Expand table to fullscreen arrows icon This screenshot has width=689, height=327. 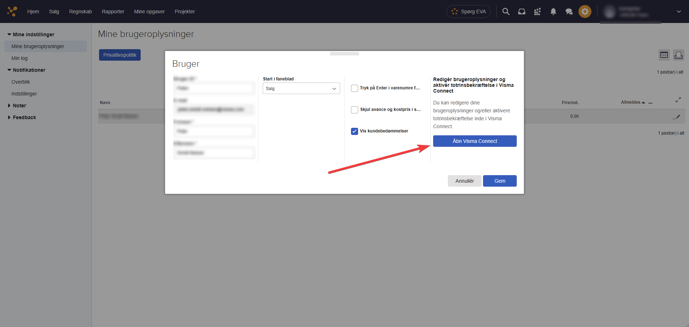678,100
